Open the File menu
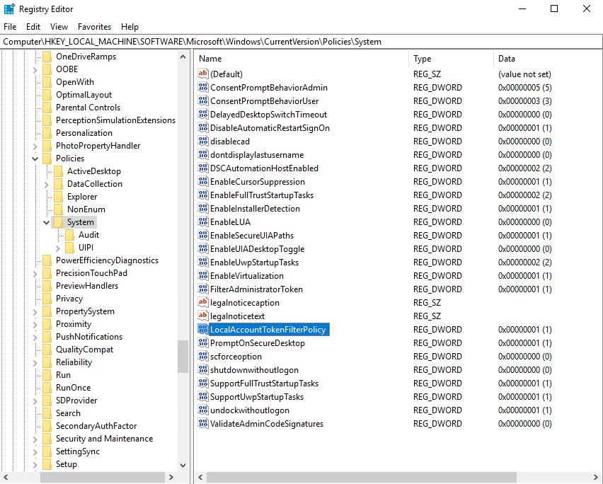The width and height of the screenshot is (603, 484). pos(10,26)
